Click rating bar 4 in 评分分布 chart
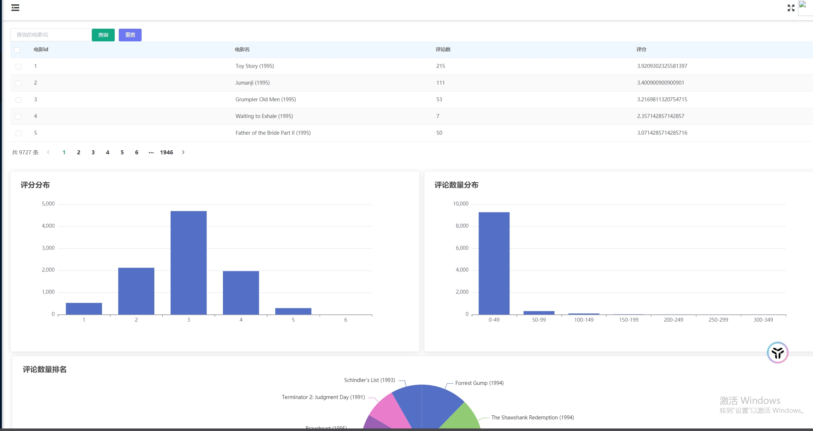Viewport: 813px width, 431px height. pos(241,293)
